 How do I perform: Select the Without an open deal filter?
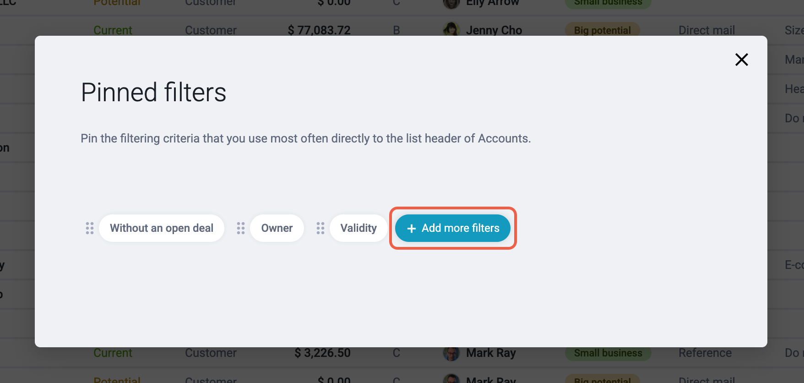pos(162,228)
